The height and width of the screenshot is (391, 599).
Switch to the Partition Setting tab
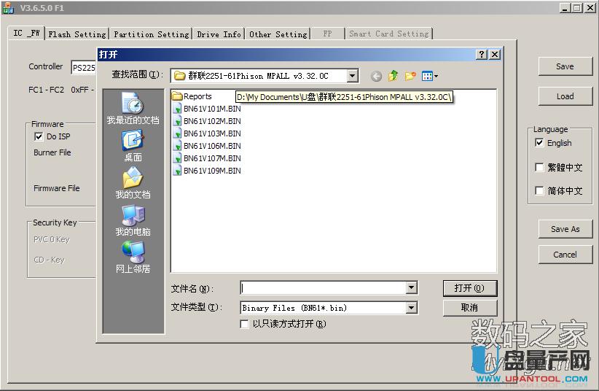pos(152,34)
